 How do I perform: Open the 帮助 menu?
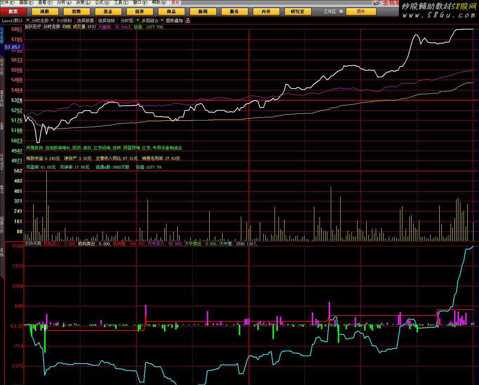point(159,2)
